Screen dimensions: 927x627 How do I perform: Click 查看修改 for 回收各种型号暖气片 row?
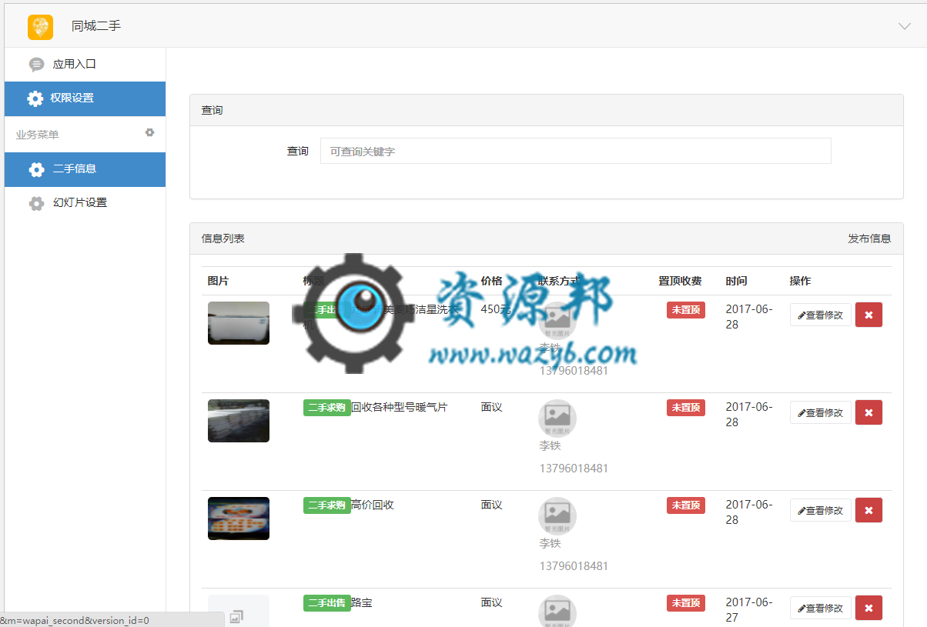tap(821, 412)
